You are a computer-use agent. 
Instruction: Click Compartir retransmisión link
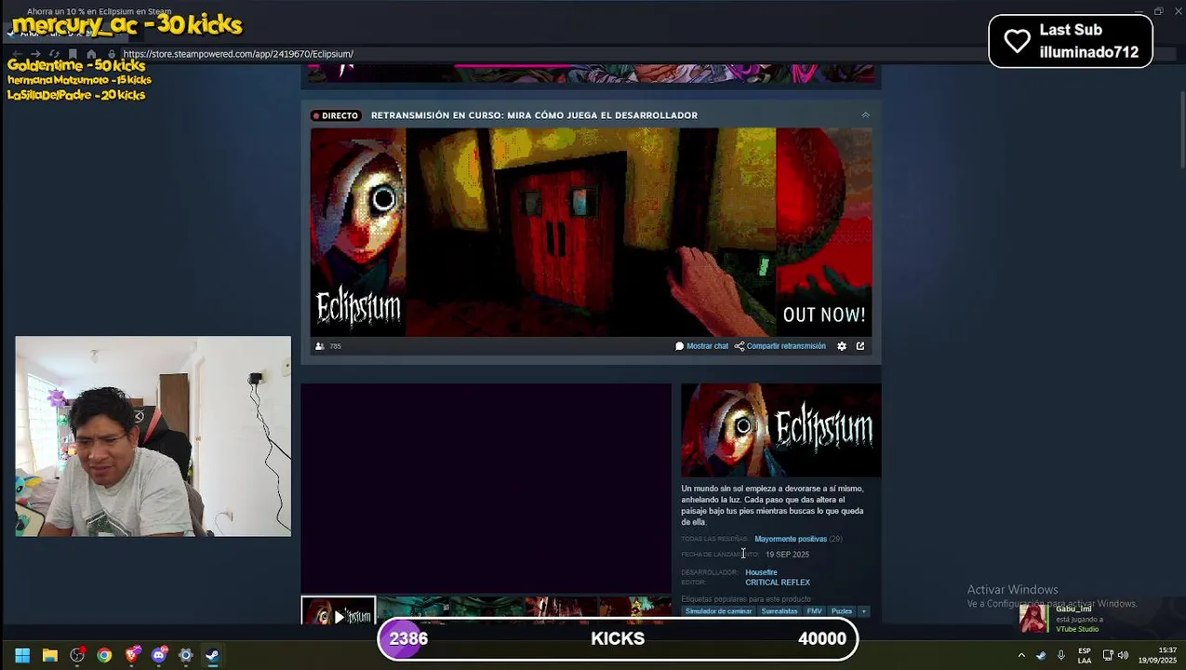coord(780,346)
